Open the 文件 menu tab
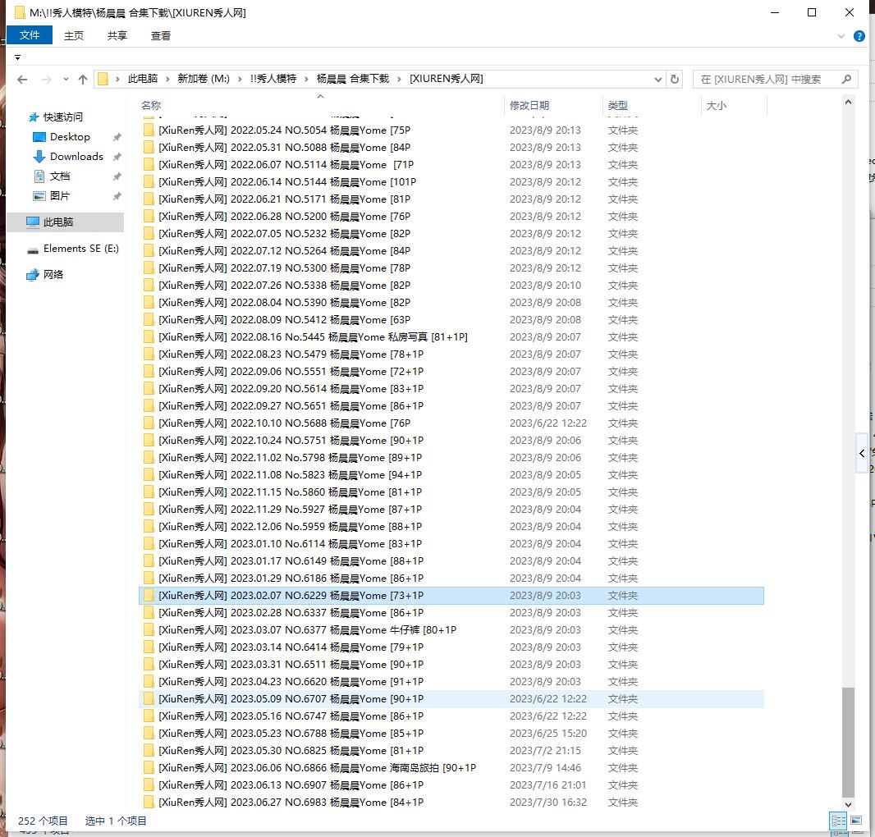 pos(30,35)
